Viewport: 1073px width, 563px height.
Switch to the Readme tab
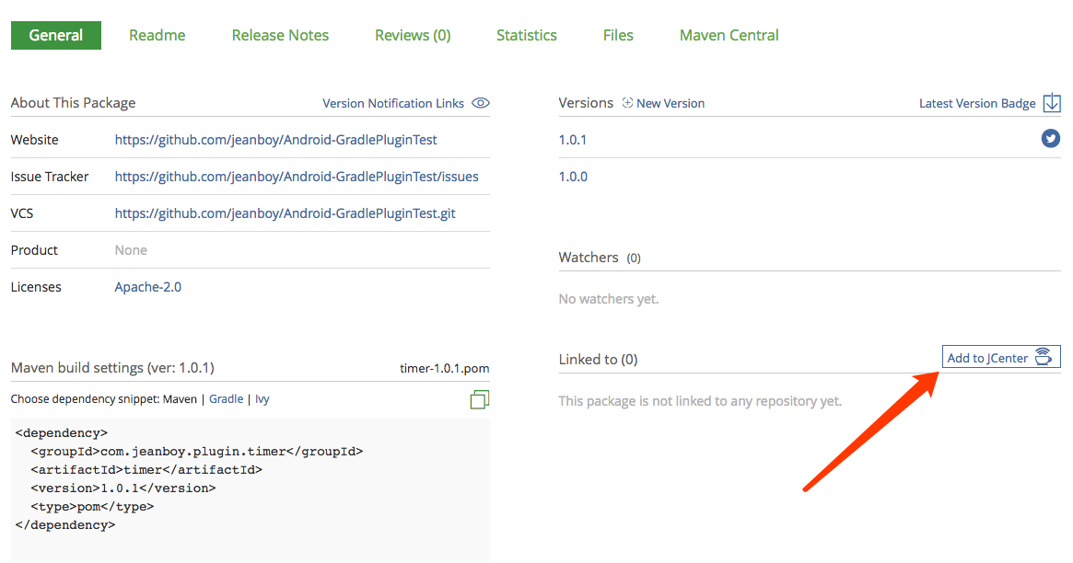(x=157, y=36)
